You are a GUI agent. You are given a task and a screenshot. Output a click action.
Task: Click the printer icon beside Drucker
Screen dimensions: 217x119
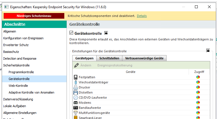coord(76,87)
